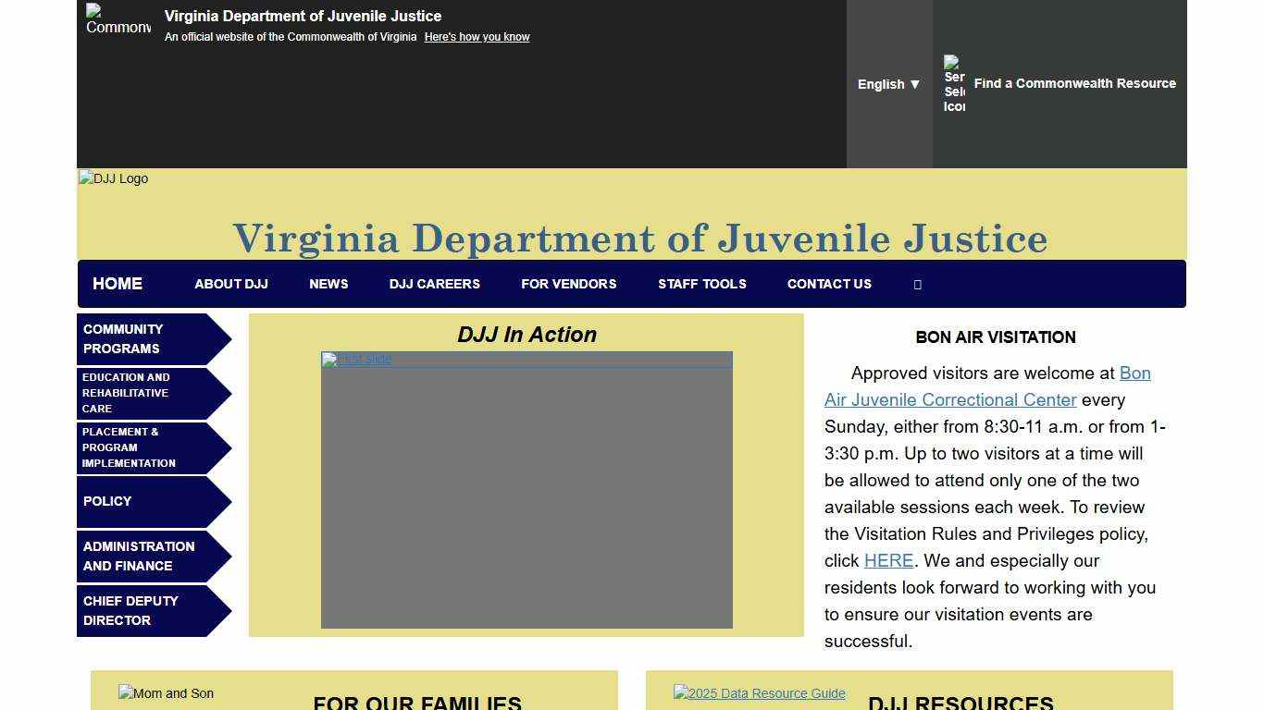1264x710 pixels.
Task: Open the ABOUT DJJ menu
Action: pos(230,284)
